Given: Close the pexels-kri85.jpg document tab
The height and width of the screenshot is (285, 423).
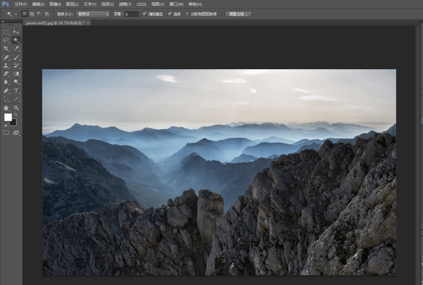Looking at the screenshot, I should point(88,23).
